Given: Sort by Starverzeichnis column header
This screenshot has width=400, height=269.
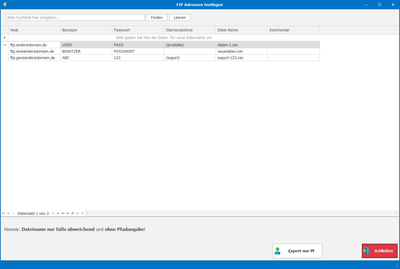Looking at the screenshot, I should tap(190, 30).
